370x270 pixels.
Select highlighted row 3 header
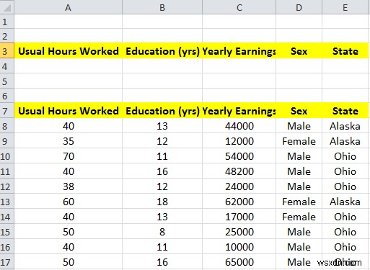7,51
